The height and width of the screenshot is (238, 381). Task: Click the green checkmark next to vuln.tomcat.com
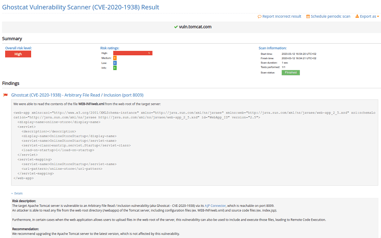(x=176, y=27)
